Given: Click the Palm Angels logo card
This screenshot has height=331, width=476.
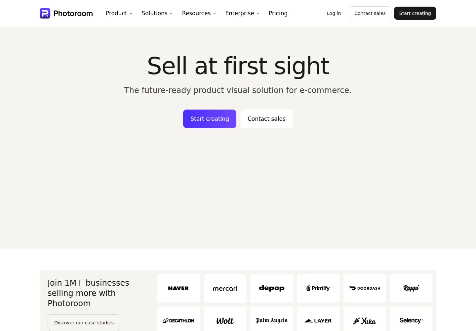Looking at the screenshot, I should click(272, 319).
